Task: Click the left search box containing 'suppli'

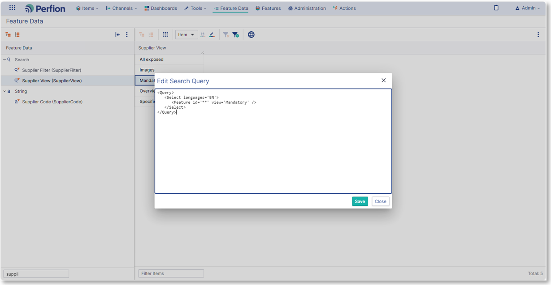Action: tap(36, 274)
